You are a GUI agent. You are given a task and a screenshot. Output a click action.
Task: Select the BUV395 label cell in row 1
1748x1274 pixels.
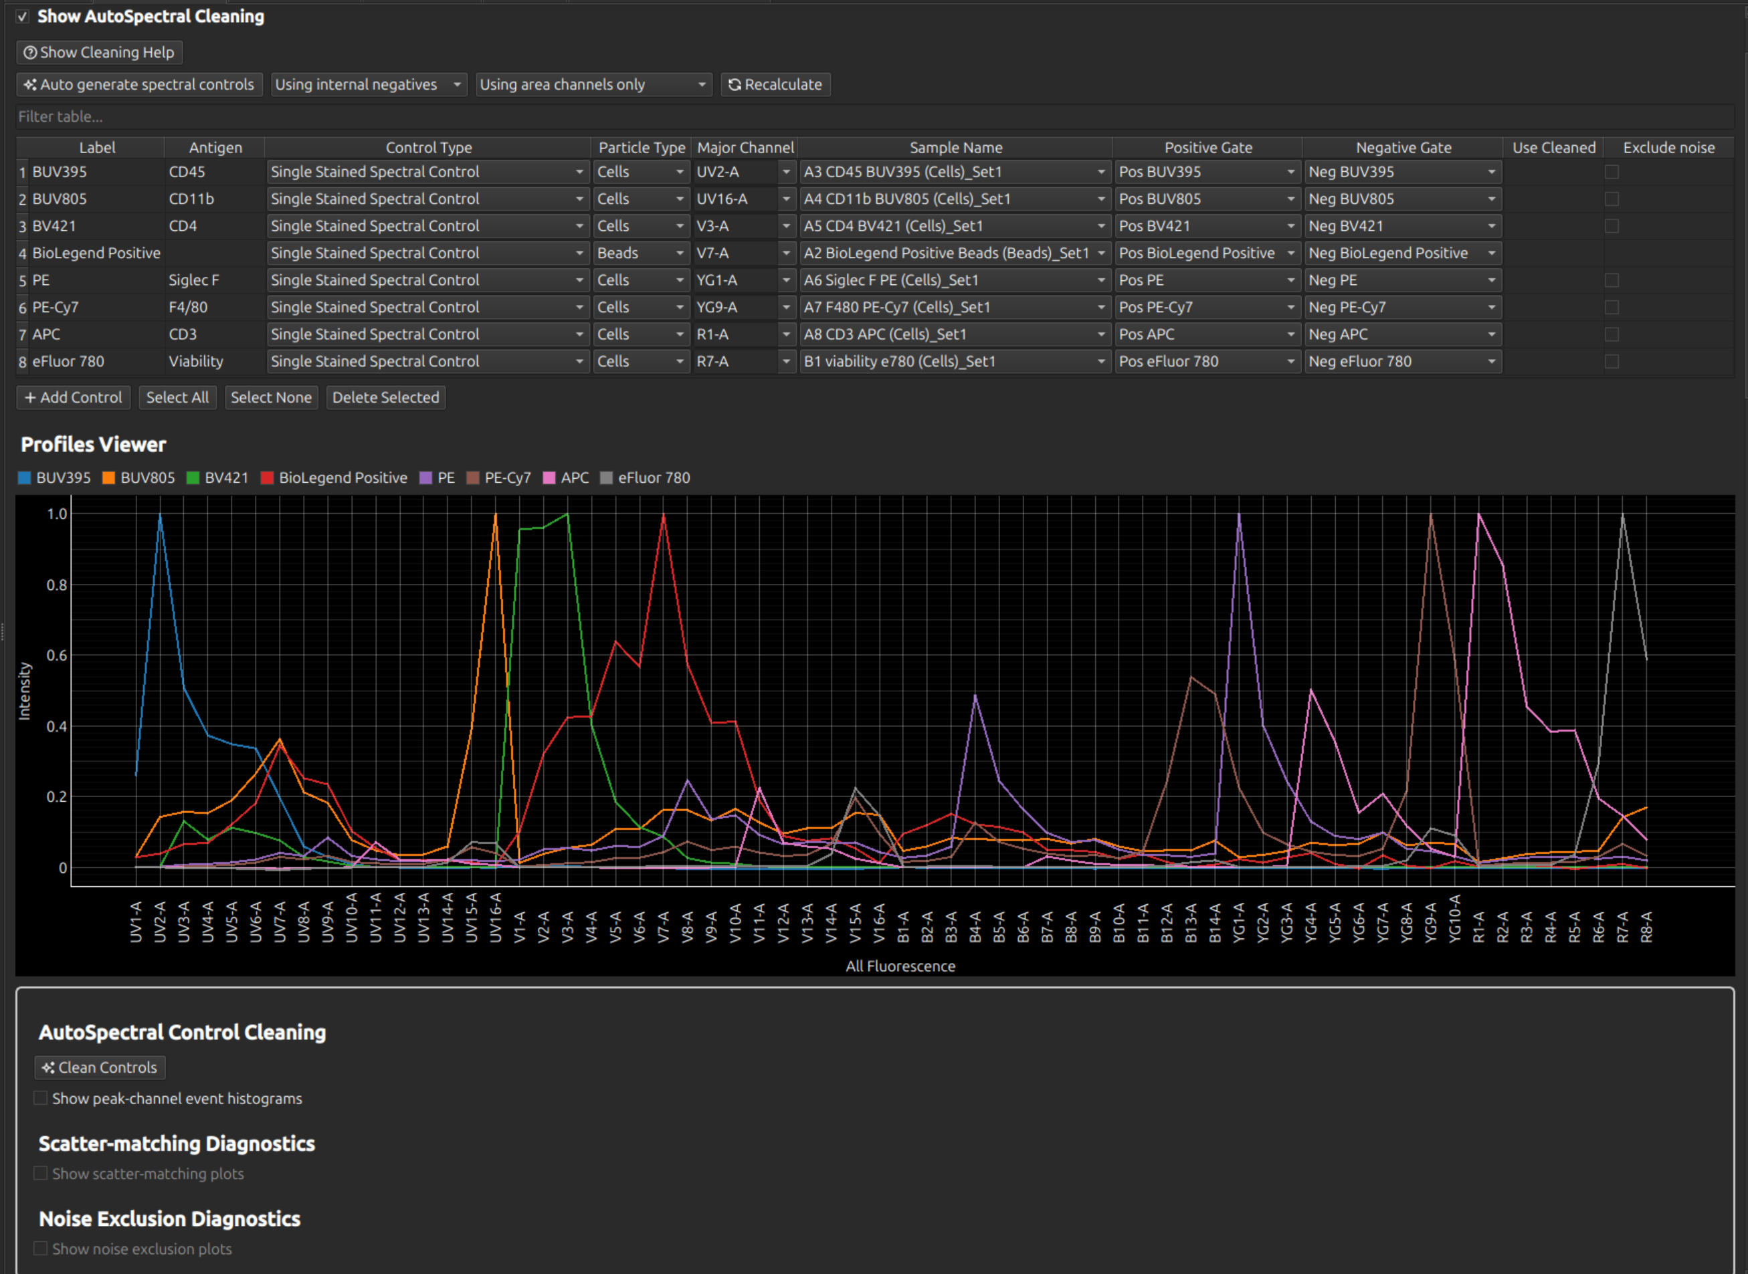tap(97, 172)
